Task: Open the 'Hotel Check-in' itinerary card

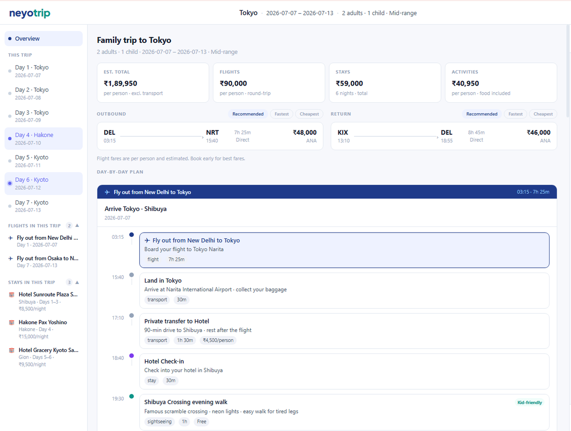Action: (344, 371)
